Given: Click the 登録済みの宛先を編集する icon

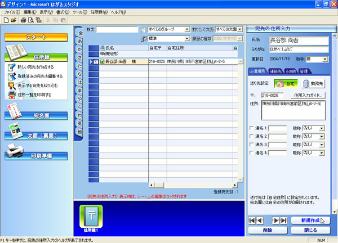Looking at the screenshot, I should pos(12,76).
